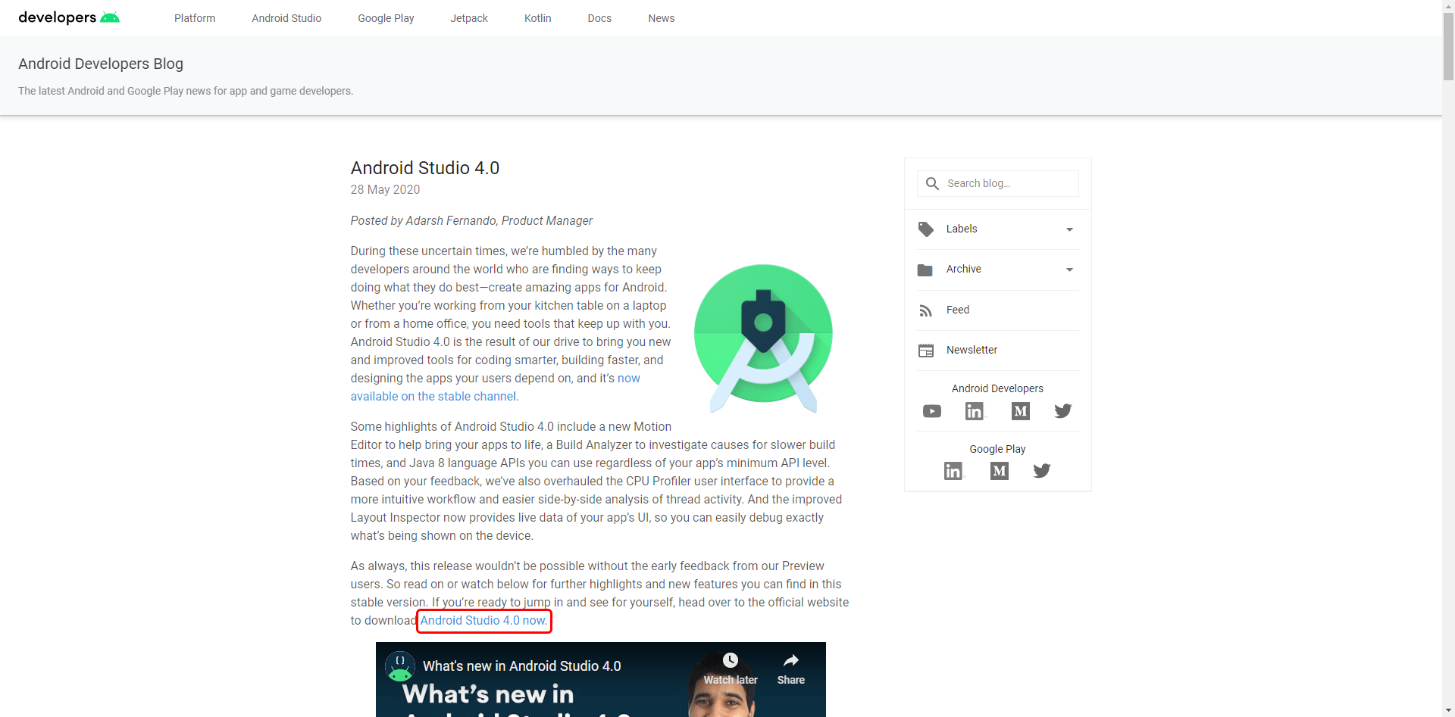The image size is (1455, 717).
Task: Click the 'Android Developers' social section heading
Action: coord(997,388)
